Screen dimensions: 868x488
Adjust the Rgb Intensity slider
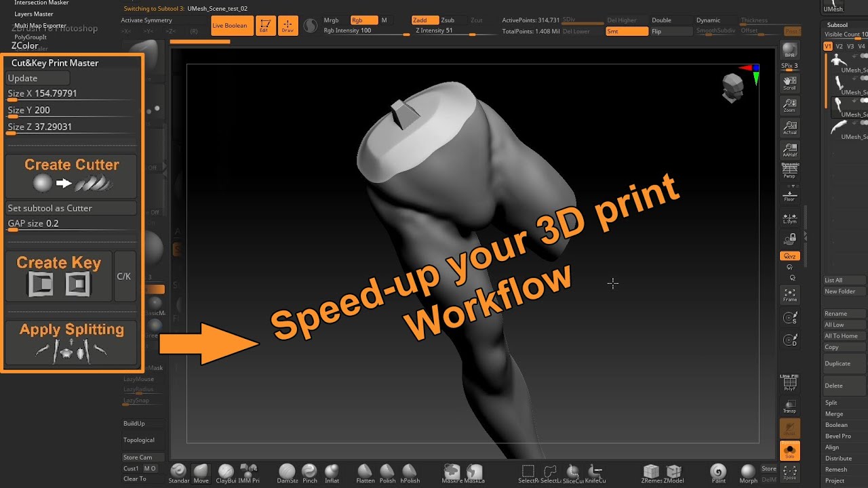pyautogui.click(x=366, y=31)
